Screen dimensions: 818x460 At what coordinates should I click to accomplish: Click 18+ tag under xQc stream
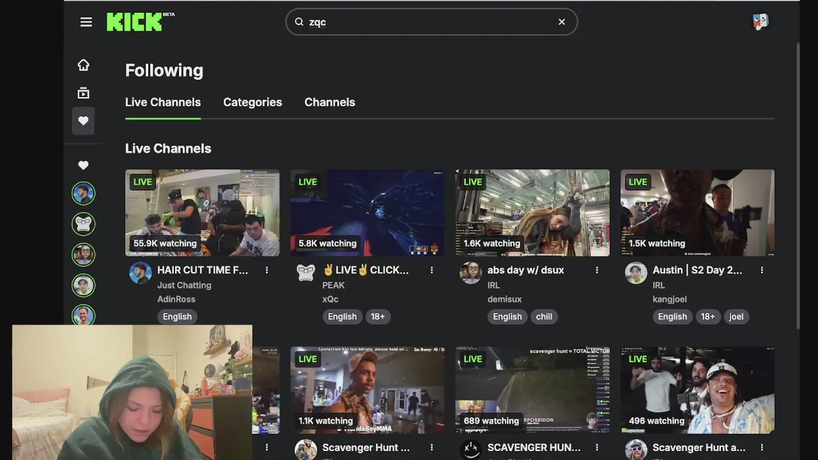tap(378, 316)
